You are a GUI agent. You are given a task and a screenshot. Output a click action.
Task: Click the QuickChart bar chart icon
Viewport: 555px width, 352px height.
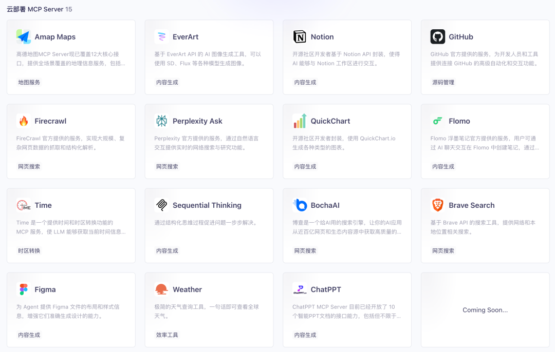(300, 121)
